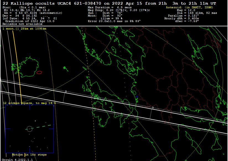Click the thick yellow moon path line
228x161 pixels.
click(18, 69)
